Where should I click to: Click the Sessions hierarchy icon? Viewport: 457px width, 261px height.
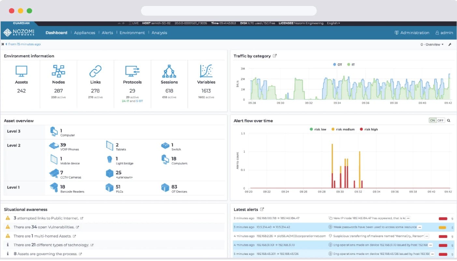pyautogui.click(x=169, y=71)
